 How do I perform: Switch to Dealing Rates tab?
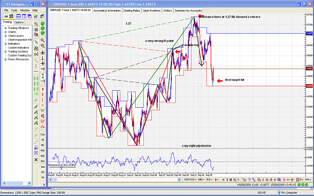tap(132, 11)
